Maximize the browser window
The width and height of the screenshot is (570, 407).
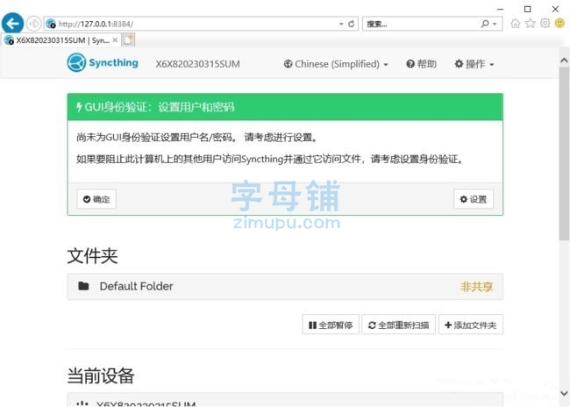pos(527,9)
